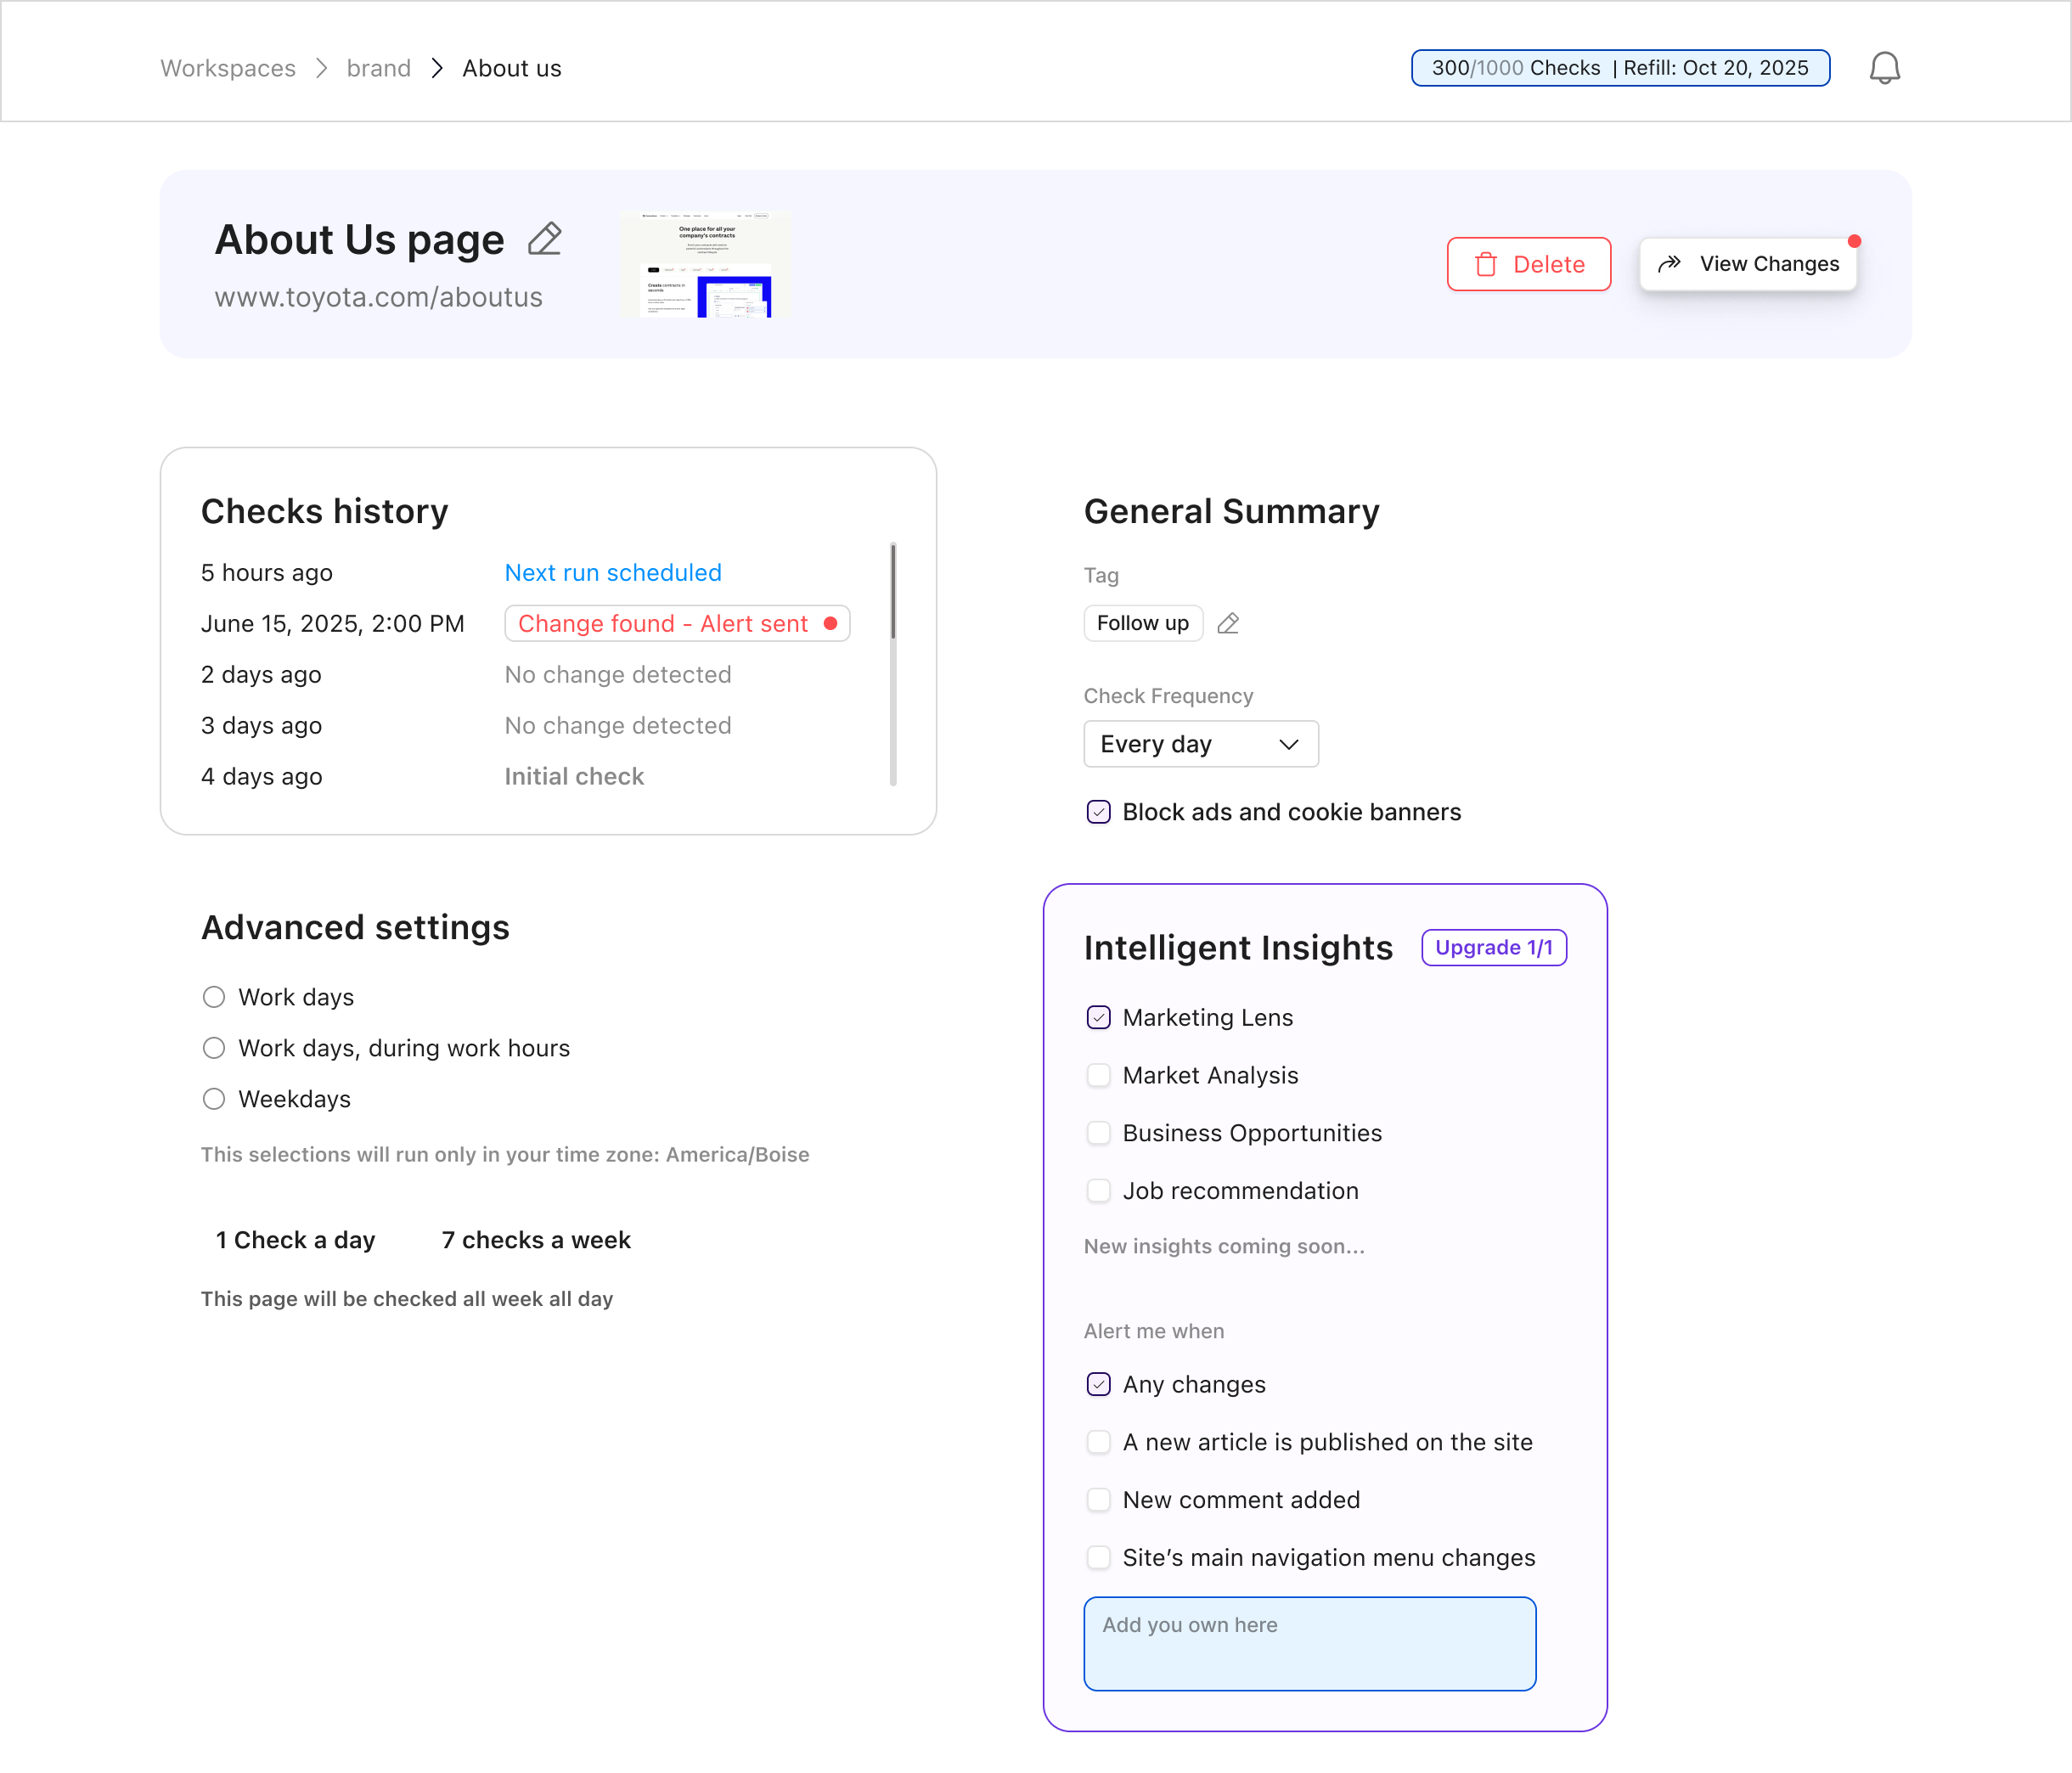Open the Check Frequency dropdown
The height and width of the screenshot is (1773, 2072).
pyautogui.click(x=1200, y=743)
